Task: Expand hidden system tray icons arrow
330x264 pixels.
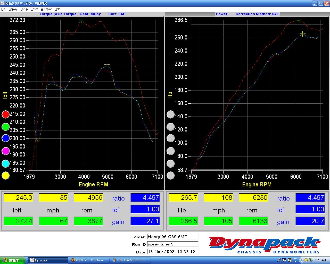Action: point(301,260)
